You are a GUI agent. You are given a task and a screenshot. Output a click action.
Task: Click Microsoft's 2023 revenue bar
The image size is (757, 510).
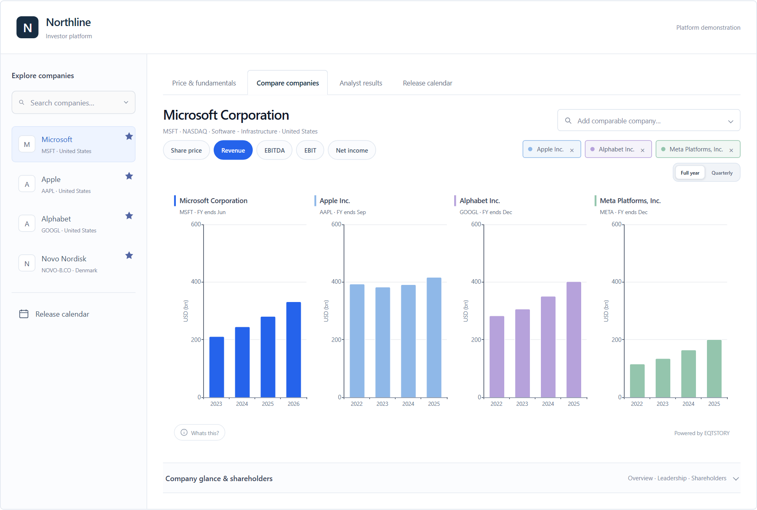click(217, 367)
